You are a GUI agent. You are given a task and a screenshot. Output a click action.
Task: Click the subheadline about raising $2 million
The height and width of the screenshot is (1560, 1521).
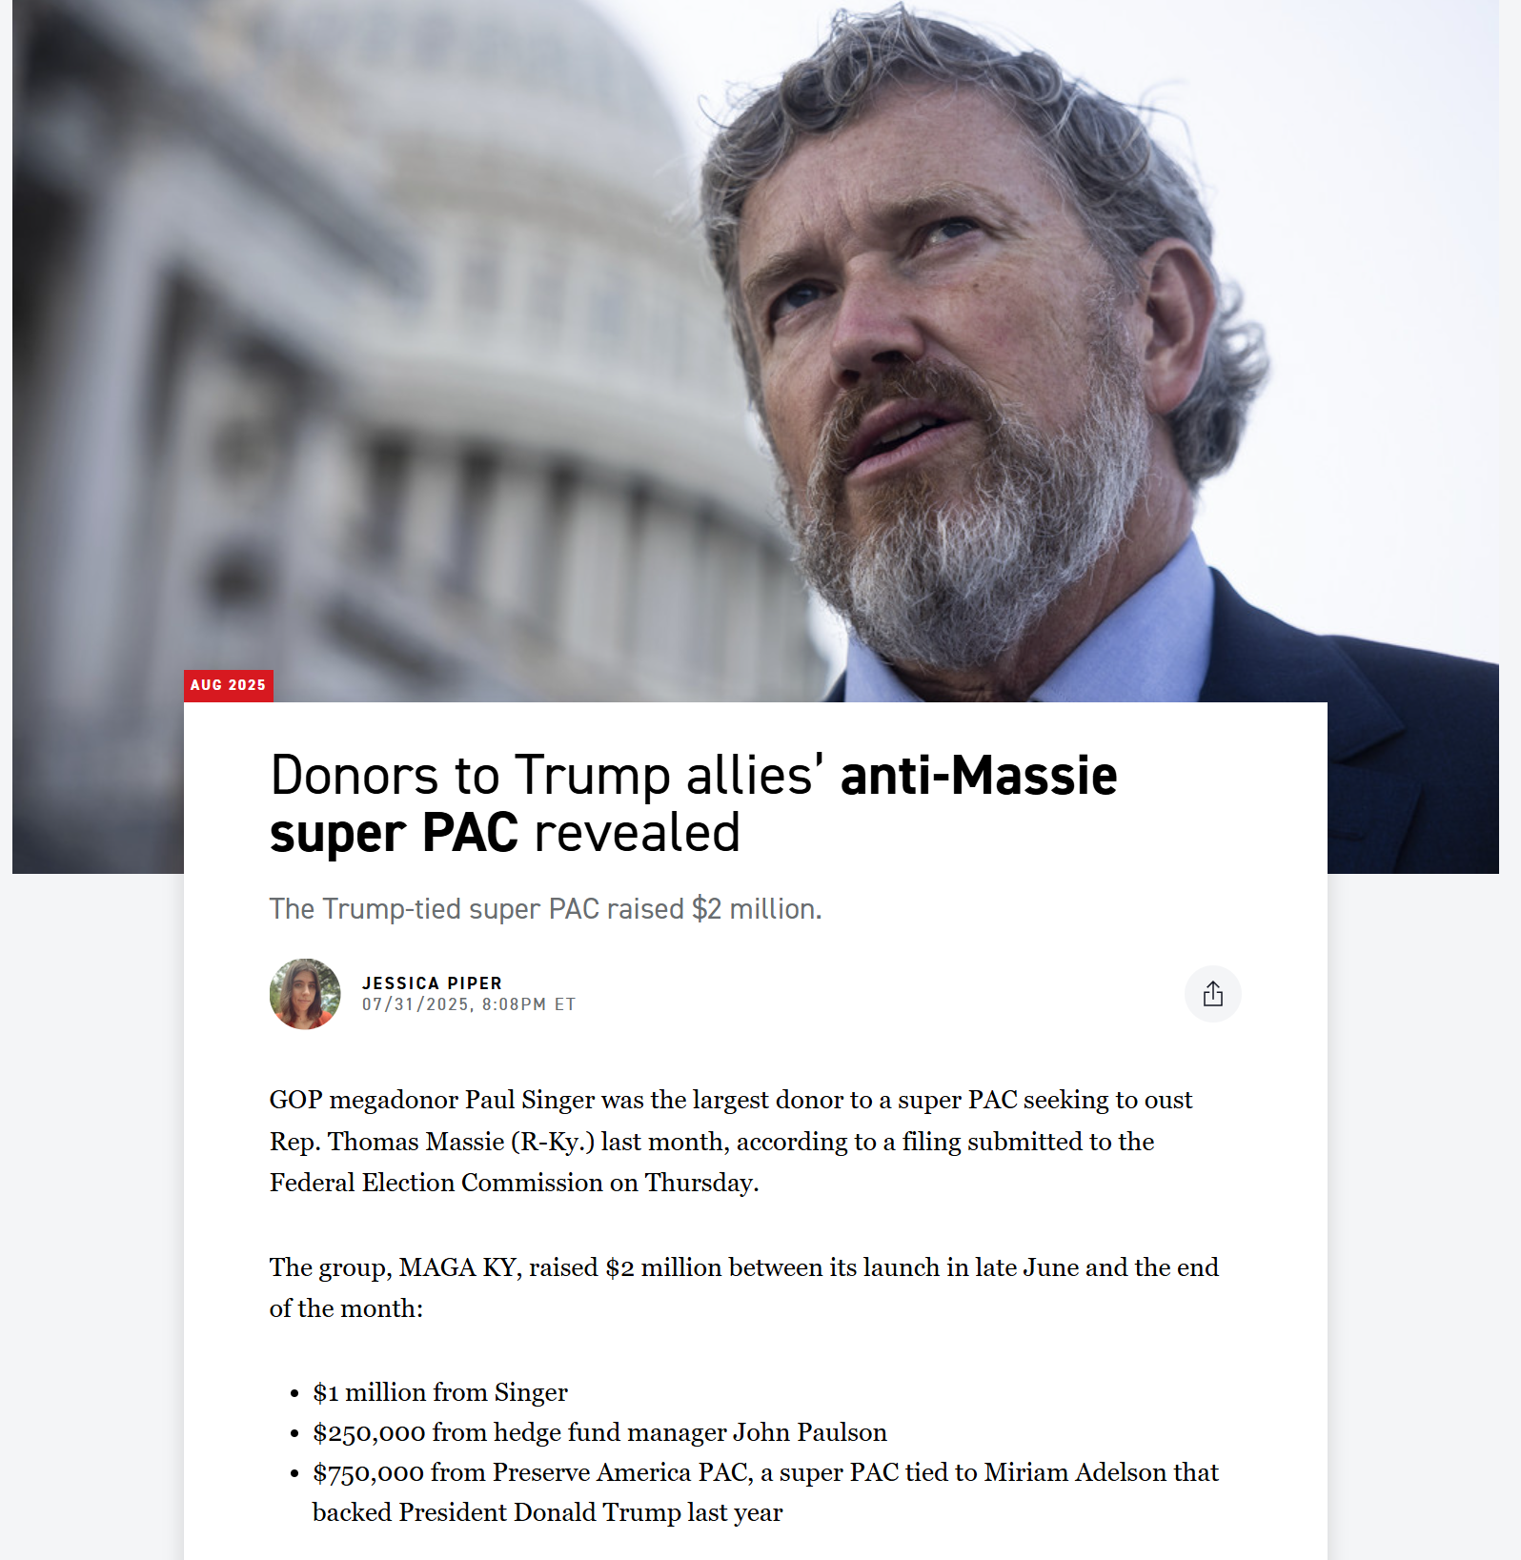tap(545, 909)
